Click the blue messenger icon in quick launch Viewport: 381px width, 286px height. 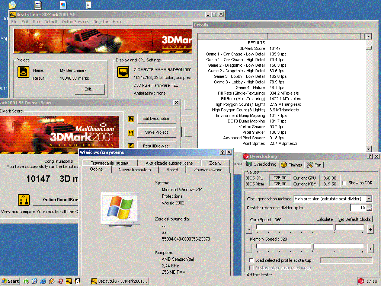[x=34, y=281]
